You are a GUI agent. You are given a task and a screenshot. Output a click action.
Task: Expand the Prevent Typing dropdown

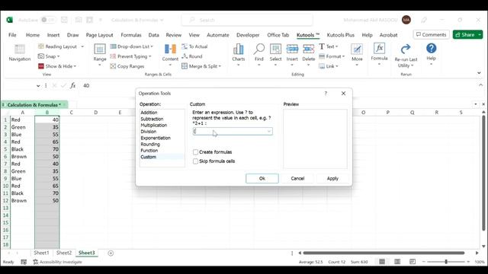pyautogui.click(x=150, y=56)
